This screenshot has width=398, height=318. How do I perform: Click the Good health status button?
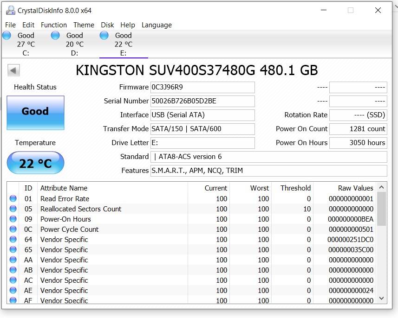35,112
